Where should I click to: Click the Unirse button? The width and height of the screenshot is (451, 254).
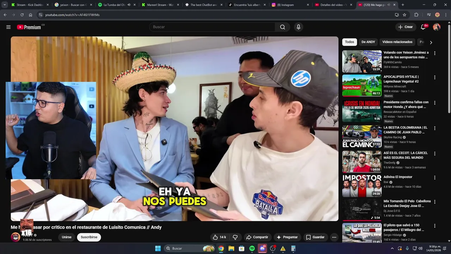(67, 237)
